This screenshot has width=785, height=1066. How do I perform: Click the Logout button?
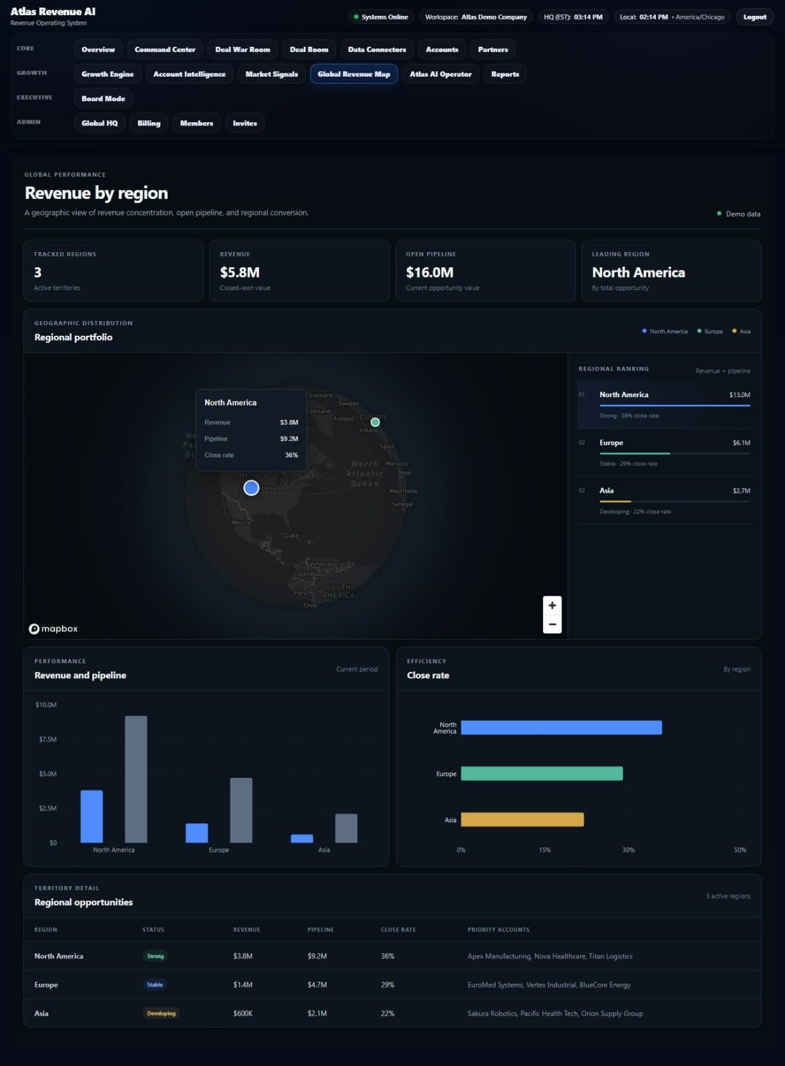tap(755, 17)
